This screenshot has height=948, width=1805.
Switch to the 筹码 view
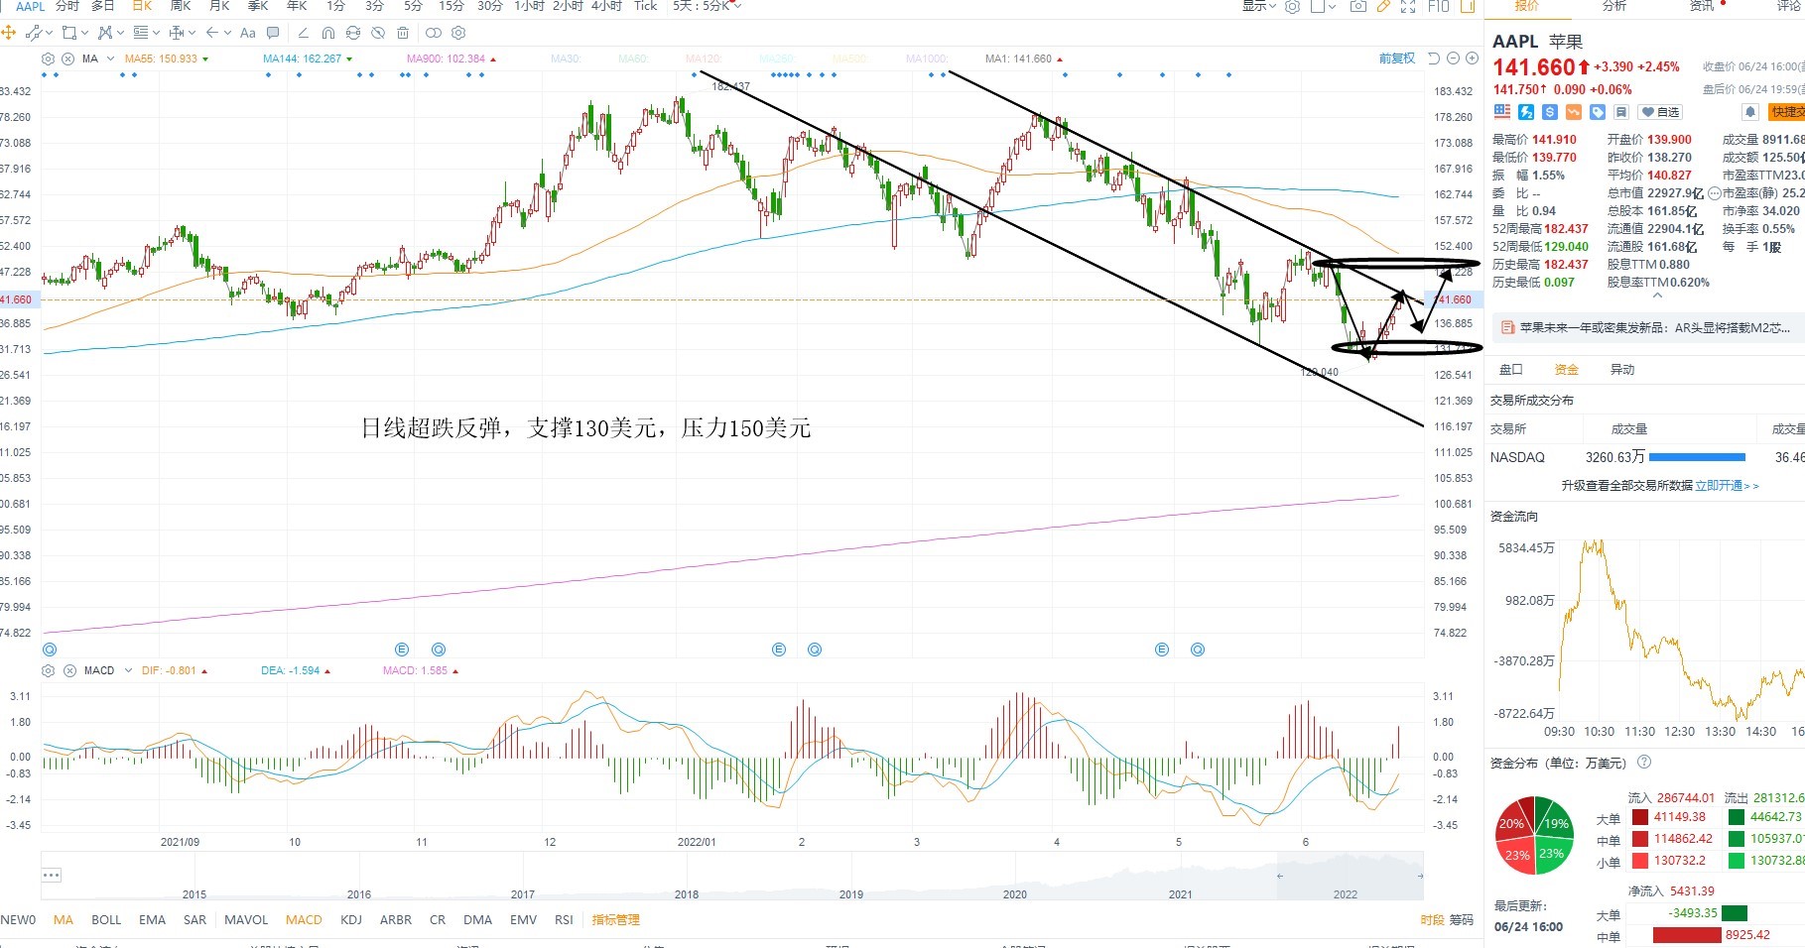(1462, 919)
